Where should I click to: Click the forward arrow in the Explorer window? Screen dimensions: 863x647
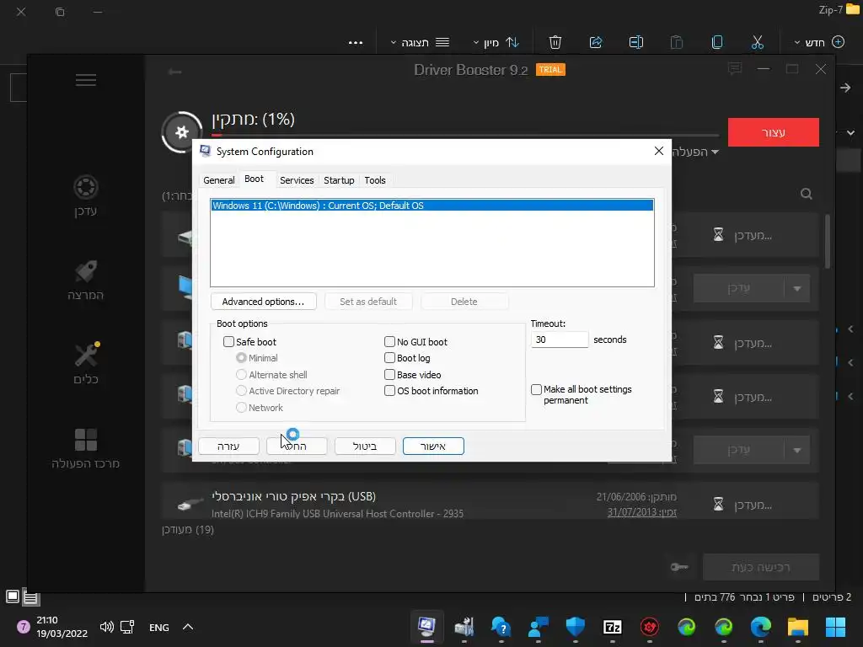coord(845,88)
